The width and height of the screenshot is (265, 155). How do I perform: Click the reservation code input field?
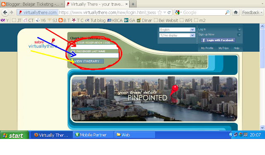pos(94,47)
